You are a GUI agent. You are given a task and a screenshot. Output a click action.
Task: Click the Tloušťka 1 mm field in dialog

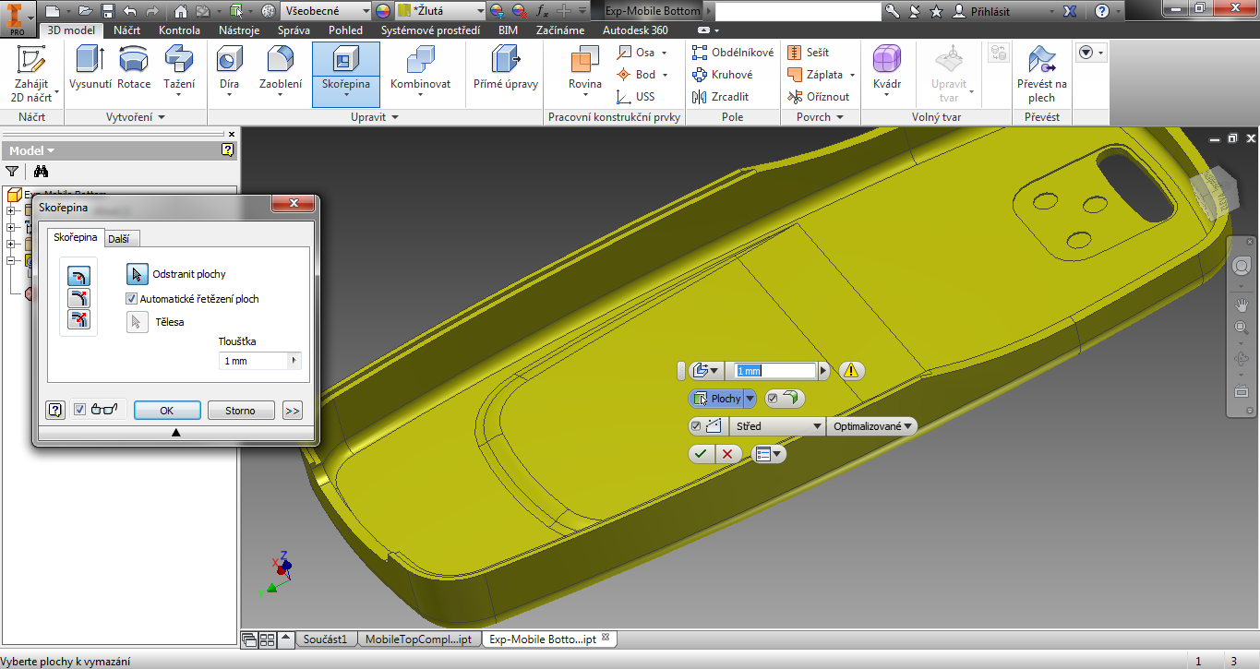[x=254, y=361]
